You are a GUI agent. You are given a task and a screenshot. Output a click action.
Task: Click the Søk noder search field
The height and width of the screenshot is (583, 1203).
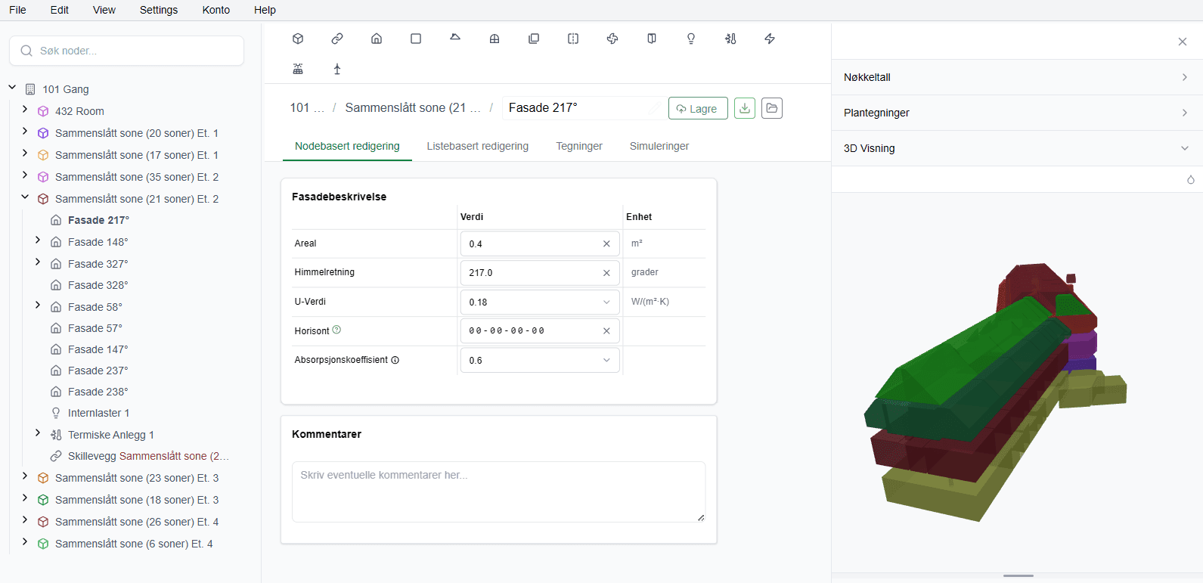click(126, 51)
